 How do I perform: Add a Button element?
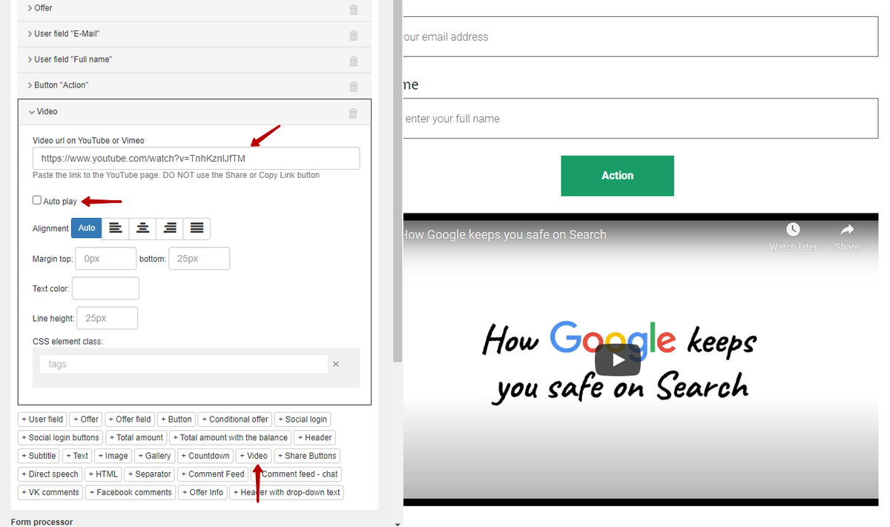176,420
